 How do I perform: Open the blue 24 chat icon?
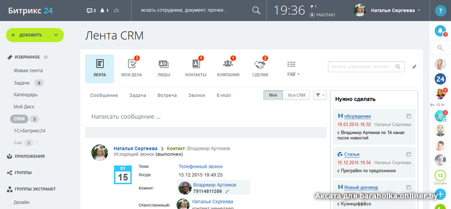440,79
